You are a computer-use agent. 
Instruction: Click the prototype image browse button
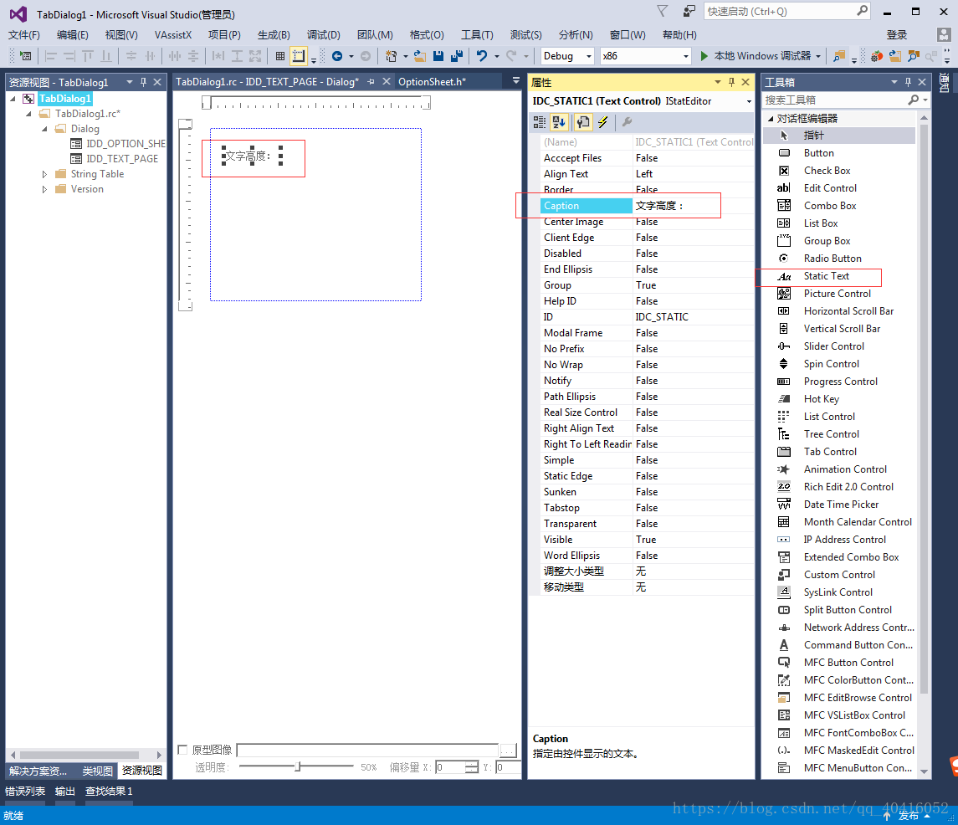(509, 751)
